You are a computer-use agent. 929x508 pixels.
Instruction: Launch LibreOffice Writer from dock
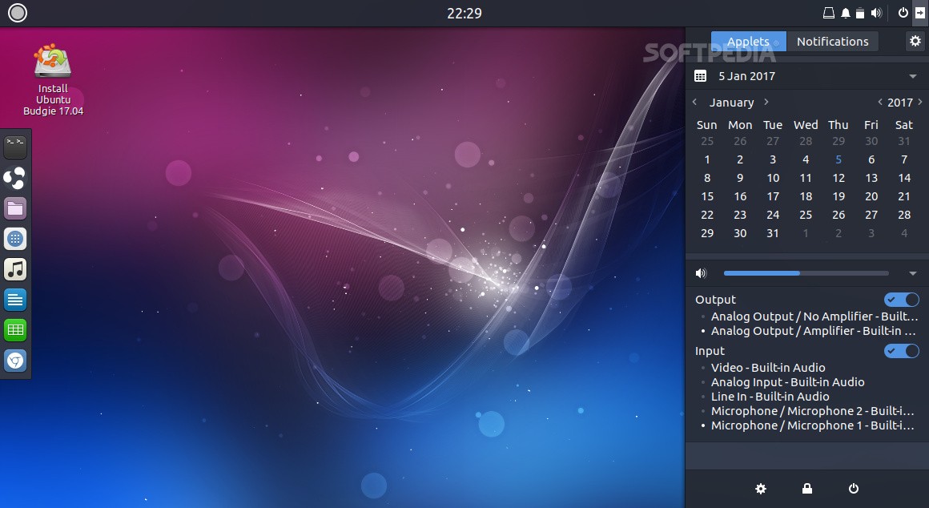tap(15, 300)
